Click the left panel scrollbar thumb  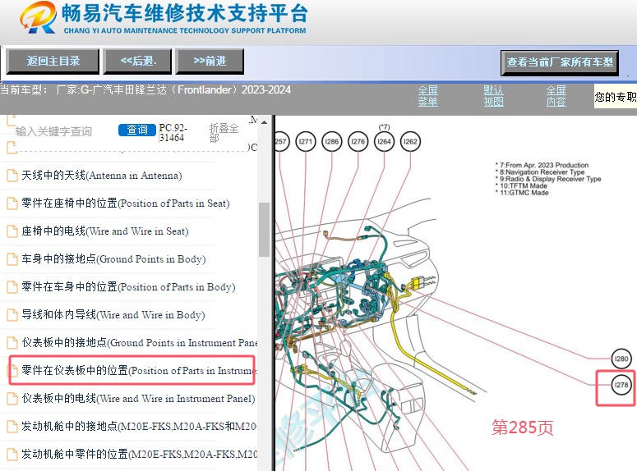265,230
